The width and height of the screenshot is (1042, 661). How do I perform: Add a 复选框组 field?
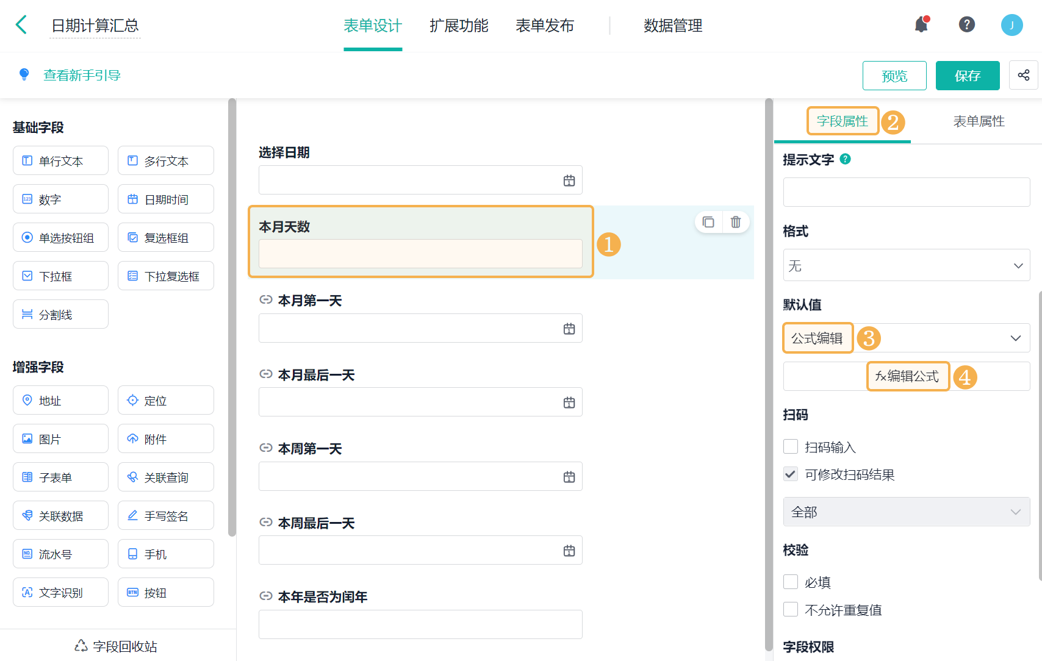(x=166, y=237)
